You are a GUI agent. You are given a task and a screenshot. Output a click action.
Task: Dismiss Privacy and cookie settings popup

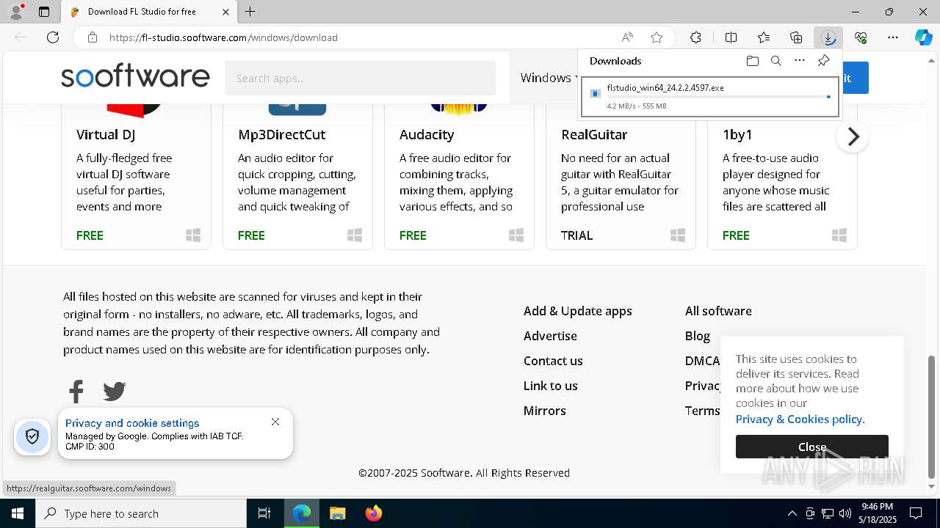[x=275, y=422]
